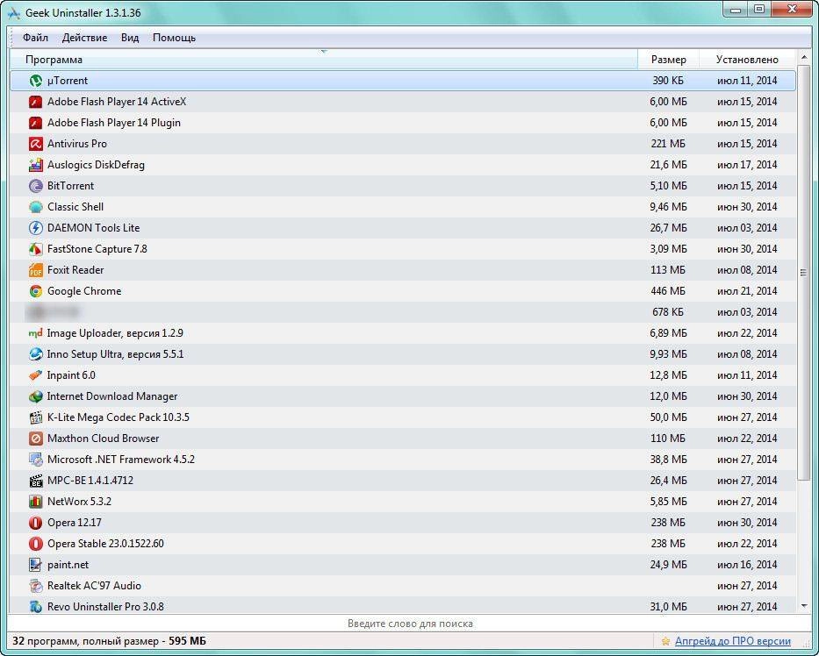The height and width of the screenshot is (656, 819).
Task: Click 'июл 17, 2014' date of Auslogics
Action: 747,165
